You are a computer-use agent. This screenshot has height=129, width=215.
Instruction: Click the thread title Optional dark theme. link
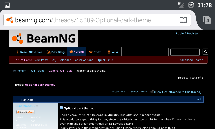(x=40, y=85)
